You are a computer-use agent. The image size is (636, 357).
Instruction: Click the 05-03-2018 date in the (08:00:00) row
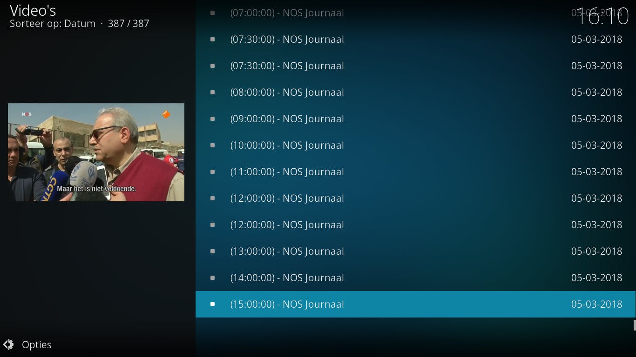(596, 92)
